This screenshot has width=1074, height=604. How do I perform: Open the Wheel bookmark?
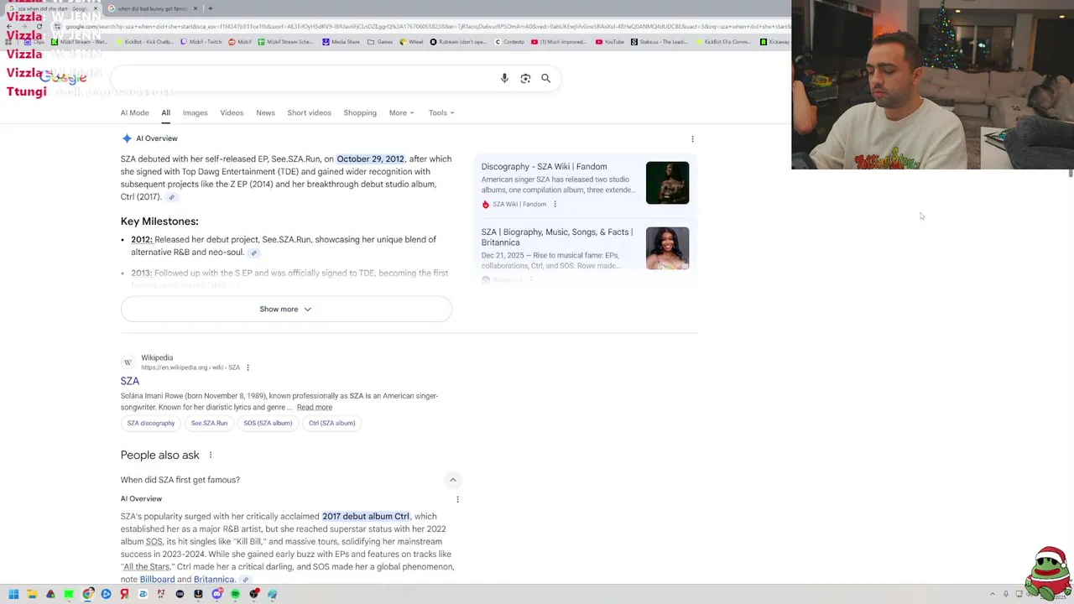(412, 42)
